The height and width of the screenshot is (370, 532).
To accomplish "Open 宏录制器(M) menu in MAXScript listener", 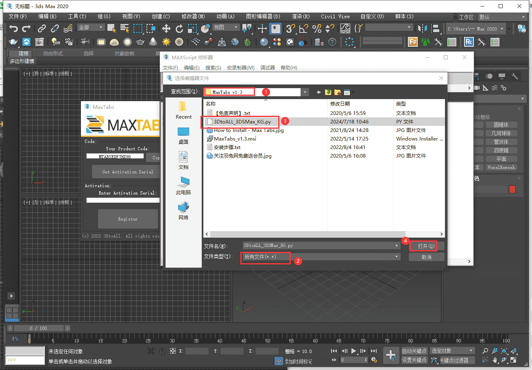I will 240,68.
